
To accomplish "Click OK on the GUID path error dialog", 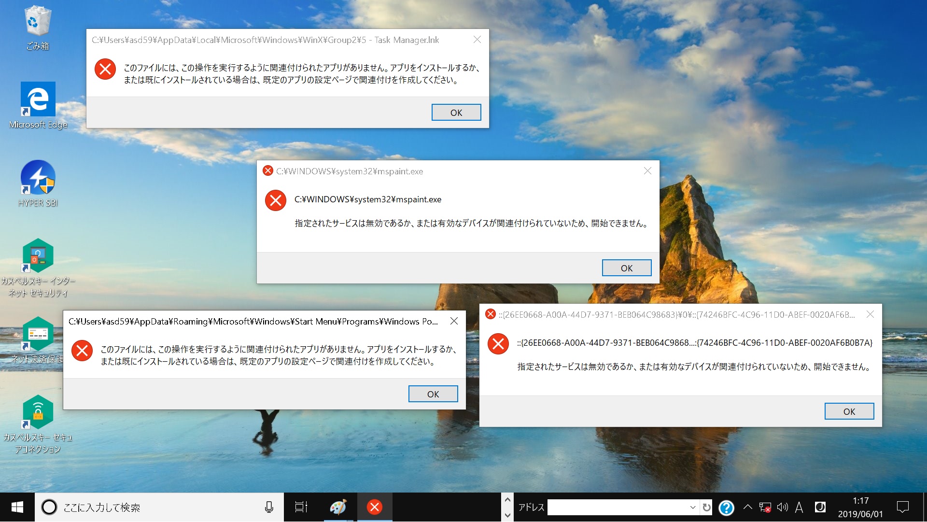I will point(849,411).
